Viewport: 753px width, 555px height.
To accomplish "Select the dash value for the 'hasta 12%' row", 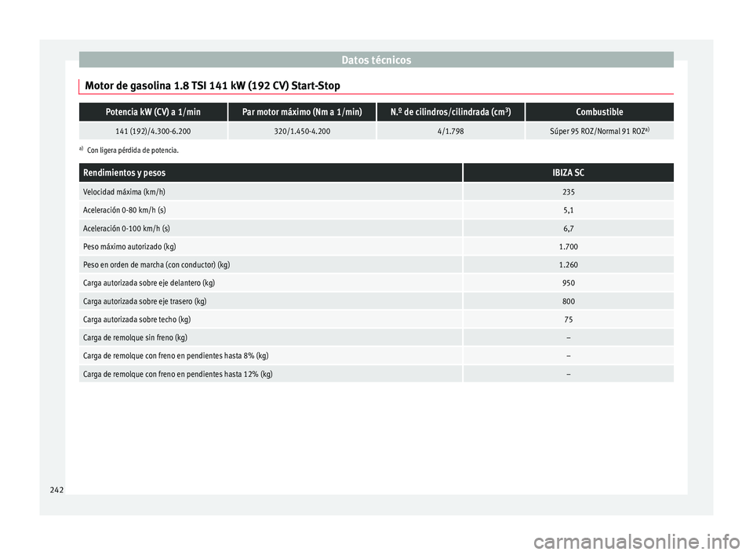I will coord(568,375).
